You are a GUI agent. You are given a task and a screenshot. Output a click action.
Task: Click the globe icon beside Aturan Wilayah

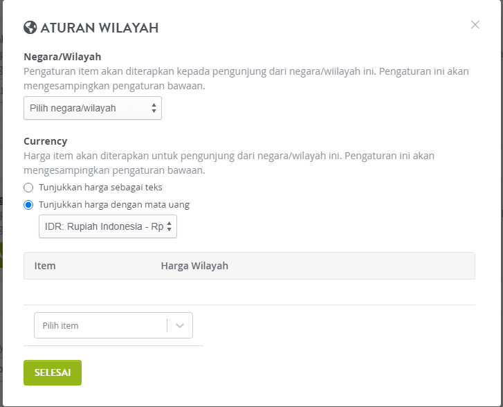pos(30,28)
